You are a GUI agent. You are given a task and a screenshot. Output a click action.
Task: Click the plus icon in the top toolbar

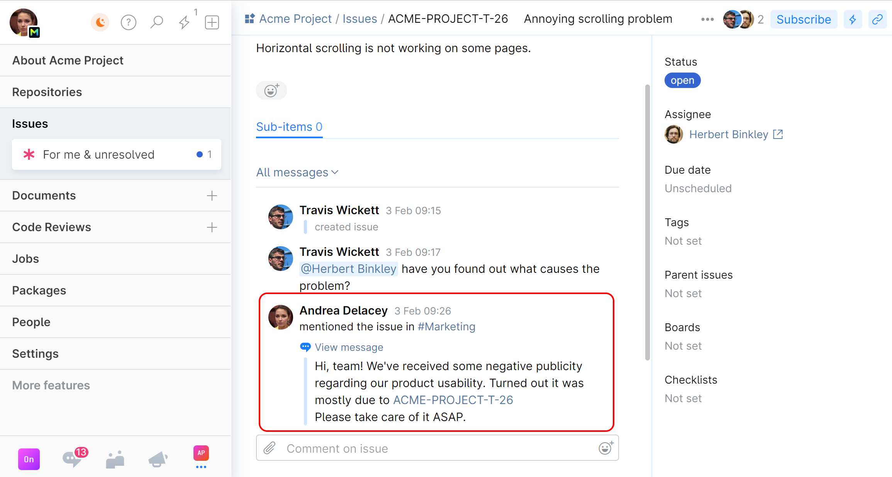212,22
